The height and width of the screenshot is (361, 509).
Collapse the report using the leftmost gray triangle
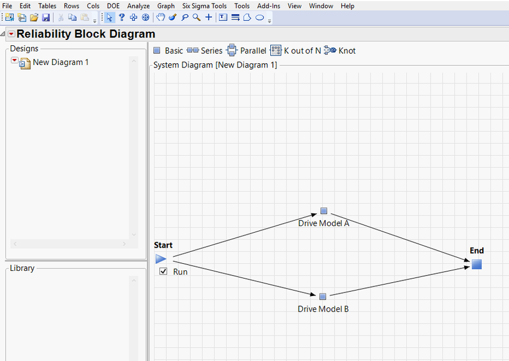point(4,34)
